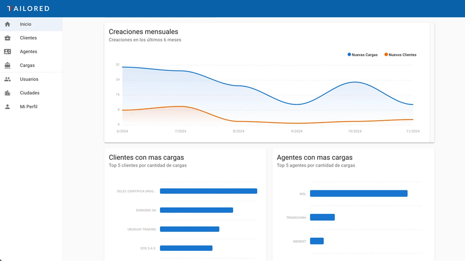Image resolution: width=465 pixels, height=261 pixels.
Task: Select the SURAGRIC SA bar
Action: [196, 210]
